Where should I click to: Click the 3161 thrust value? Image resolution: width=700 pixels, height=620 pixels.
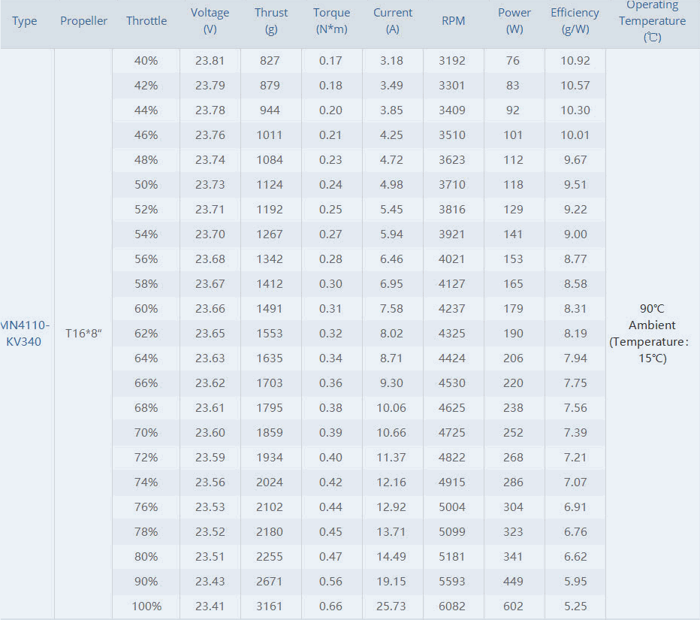pos(269,606)
